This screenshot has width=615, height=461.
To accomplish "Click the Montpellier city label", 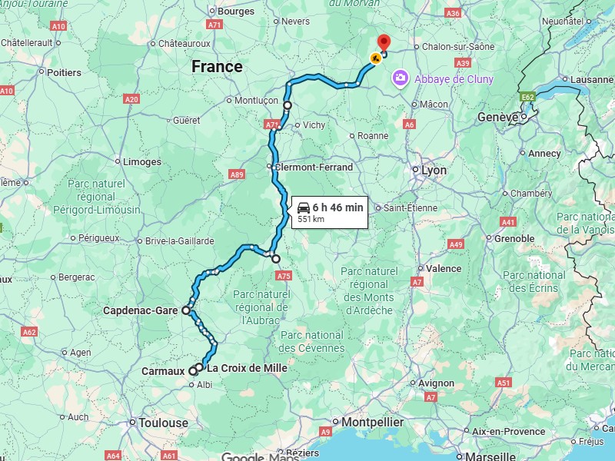I will 372,422.
